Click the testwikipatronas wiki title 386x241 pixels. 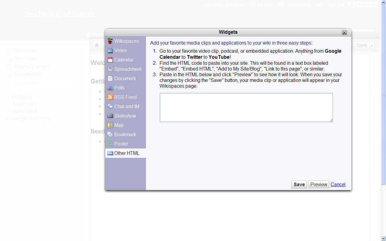point(60,14)
